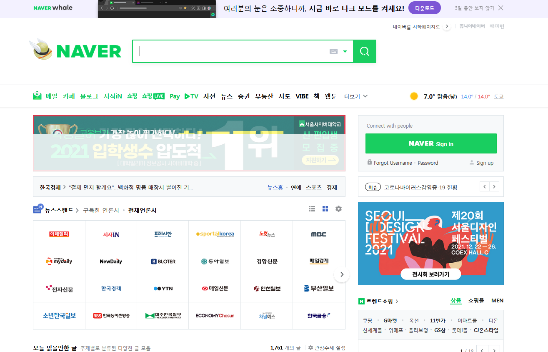Open 블로그 from the service menu
Viewport: 548px width, 352px height.
(x=89, y=96)
